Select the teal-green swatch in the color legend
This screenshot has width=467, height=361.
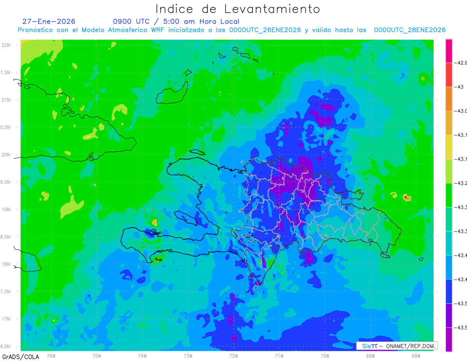[449, 219]
